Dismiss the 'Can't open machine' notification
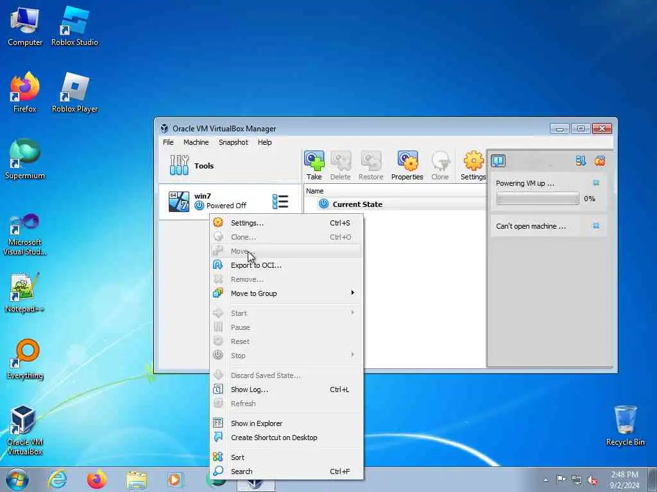The image size is (657, 492). pyautogui.click(x=596, y=226)
